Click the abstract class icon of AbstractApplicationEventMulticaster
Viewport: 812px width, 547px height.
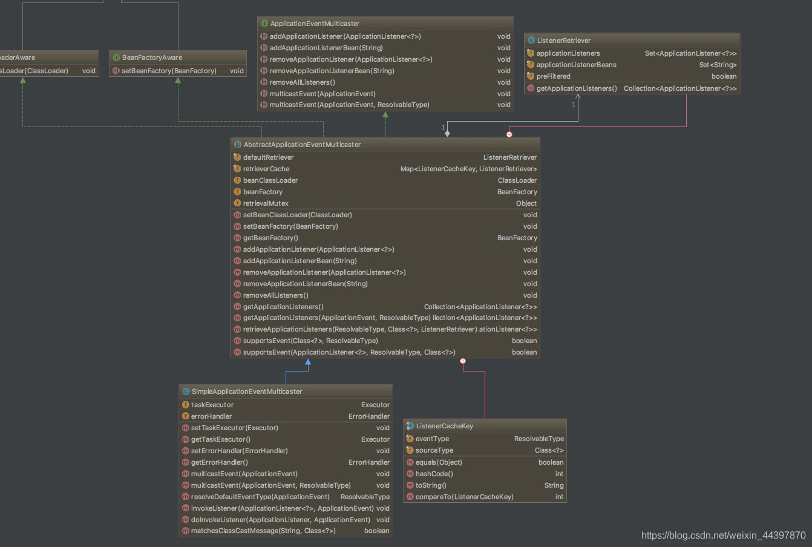tap(238, 145)
